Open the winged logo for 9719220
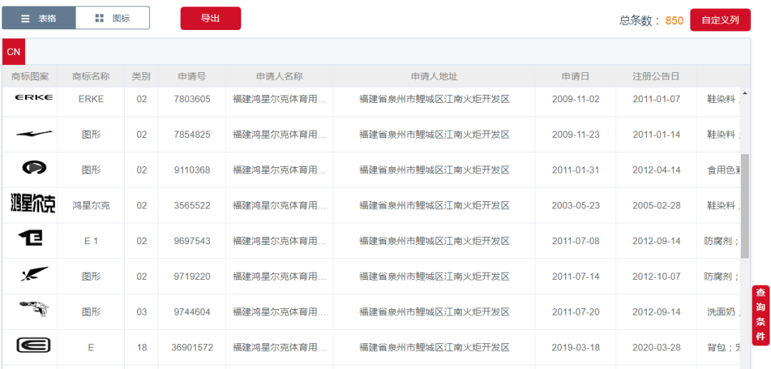771x369 pixels. tap(34, 273)
